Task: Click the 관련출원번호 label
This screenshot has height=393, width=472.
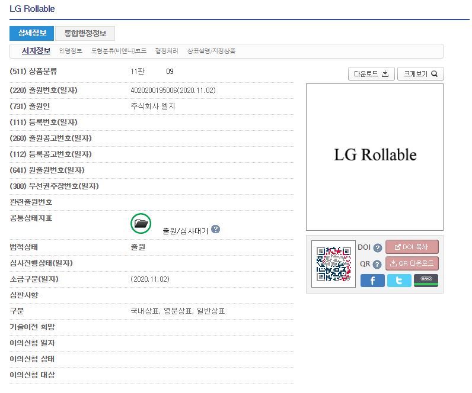Action: click(x=31, y=202)
